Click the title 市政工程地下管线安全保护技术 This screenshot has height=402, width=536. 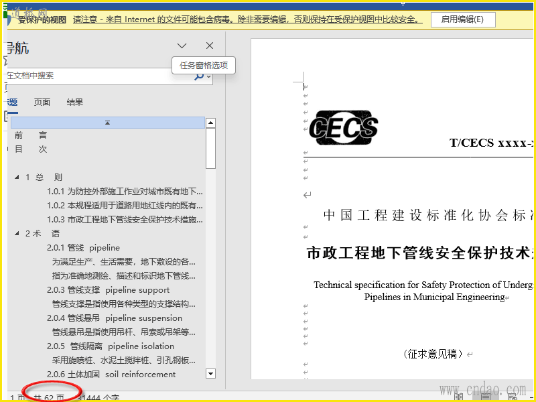(420, 253)
